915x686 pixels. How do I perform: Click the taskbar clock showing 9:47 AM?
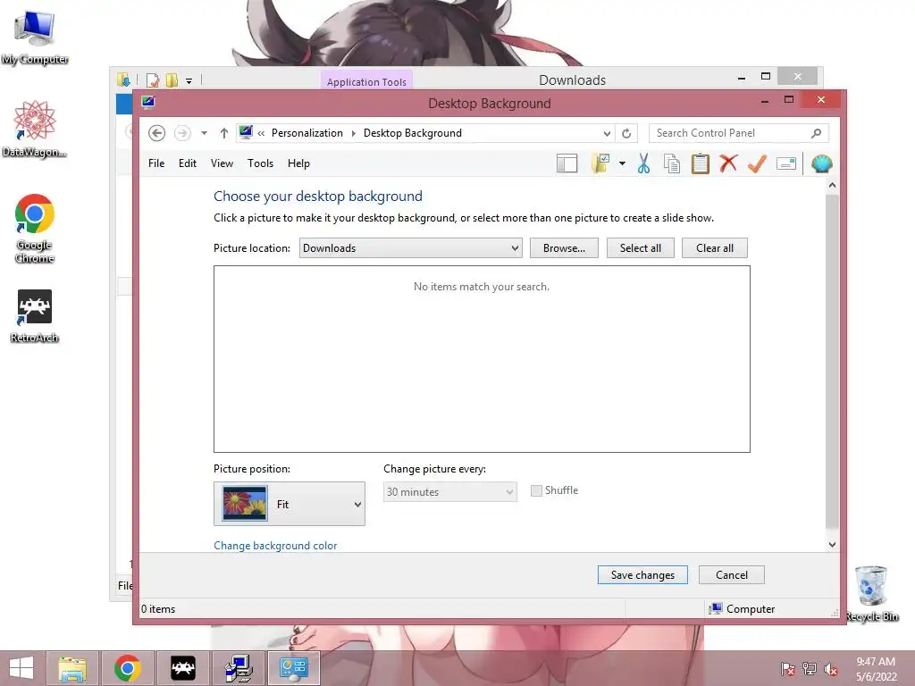pyautogui.click(x=876, y=669)
